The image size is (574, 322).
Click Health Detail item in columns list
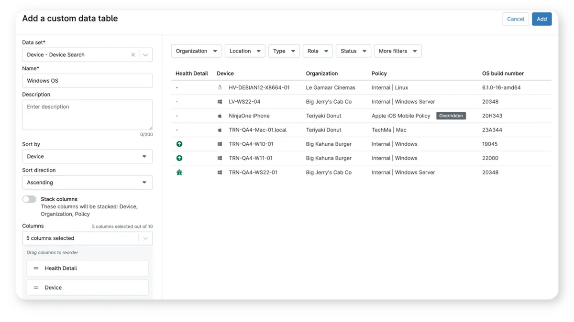(x=88, y=268)
